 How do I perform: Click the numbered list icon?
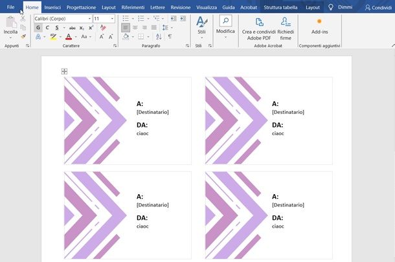click(141, 18)
